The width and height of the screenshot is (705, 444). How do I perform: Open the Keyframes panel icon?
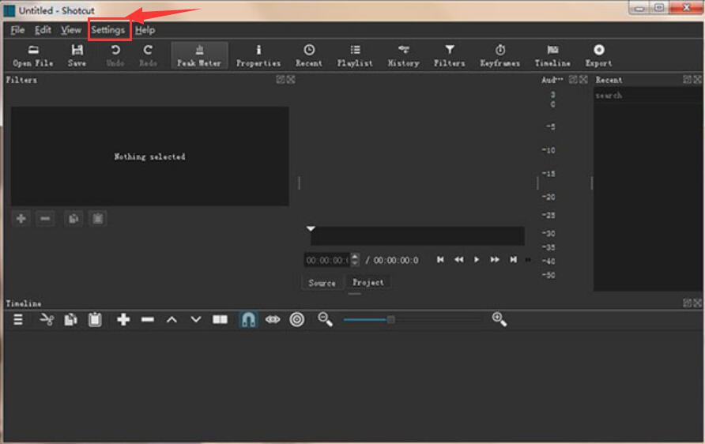[500, 55]
